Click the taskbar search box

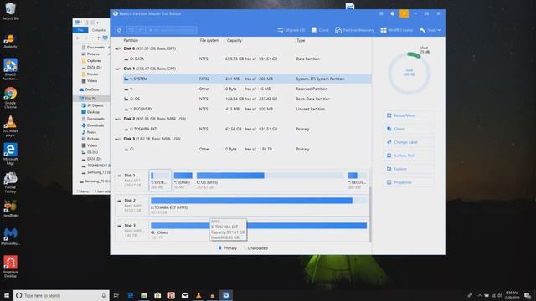point(61,295)
